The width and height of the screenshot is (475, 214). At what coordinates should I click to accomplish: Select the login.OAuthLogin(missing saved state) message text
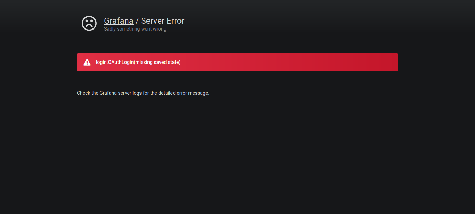click(138, 62)
